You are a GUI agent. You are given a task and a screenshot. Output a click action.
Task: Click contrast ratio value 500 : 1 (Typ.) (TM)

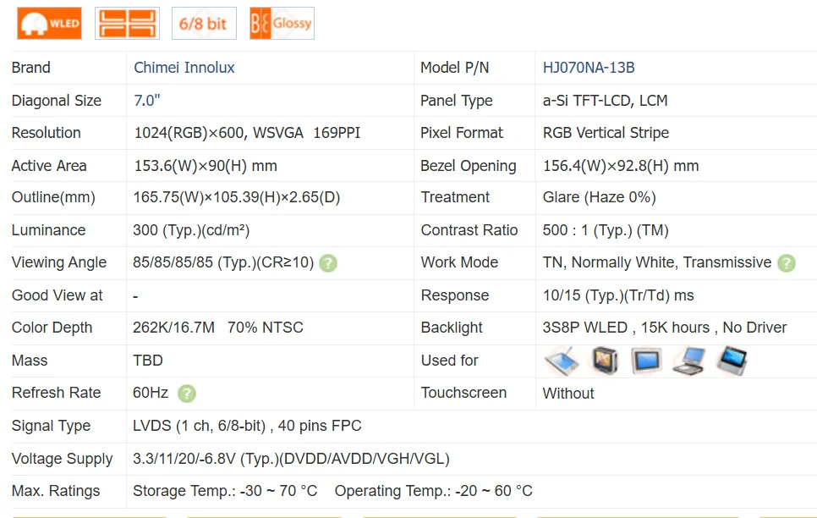tap(606, 230)
